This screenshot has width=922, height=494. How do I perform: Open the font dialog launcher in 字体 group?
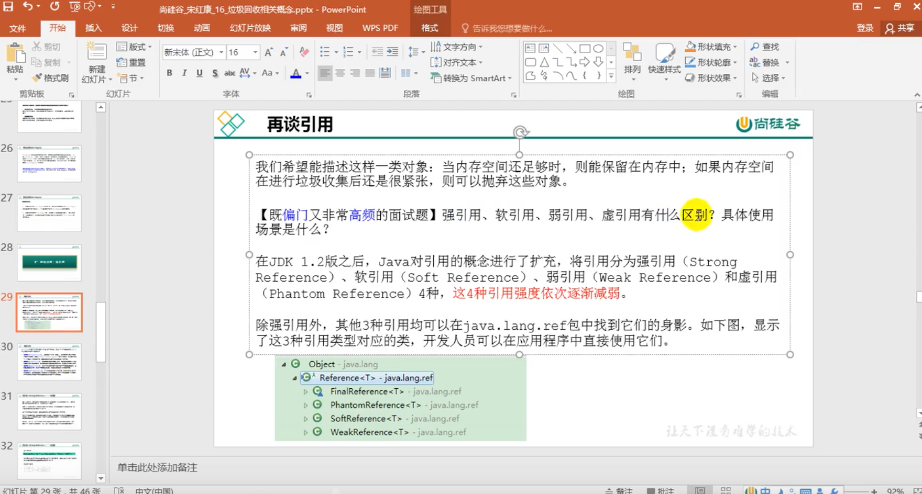309,95
